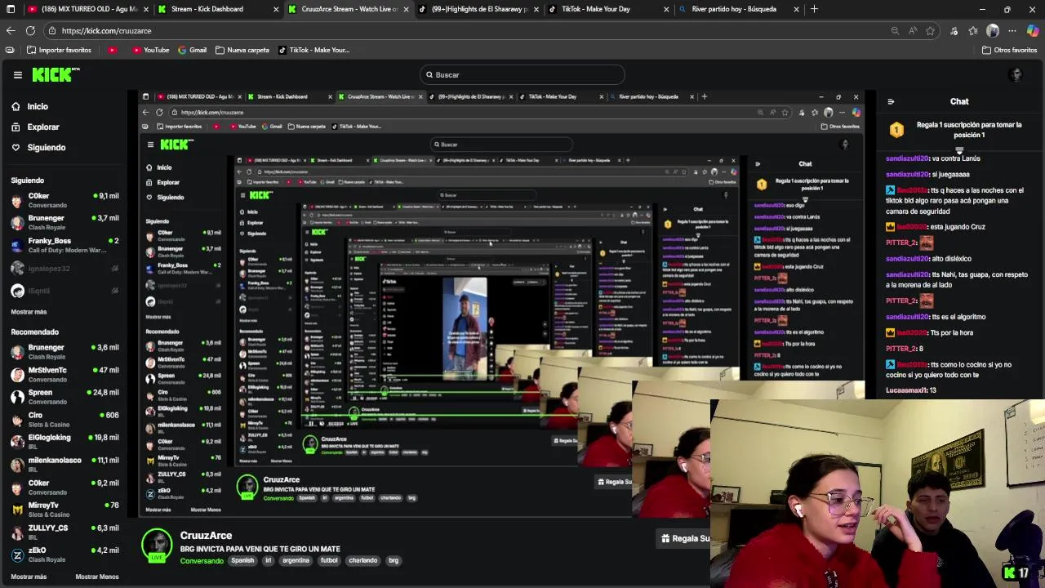Select the Spanish tag
1045x588 pixels.
242,561
